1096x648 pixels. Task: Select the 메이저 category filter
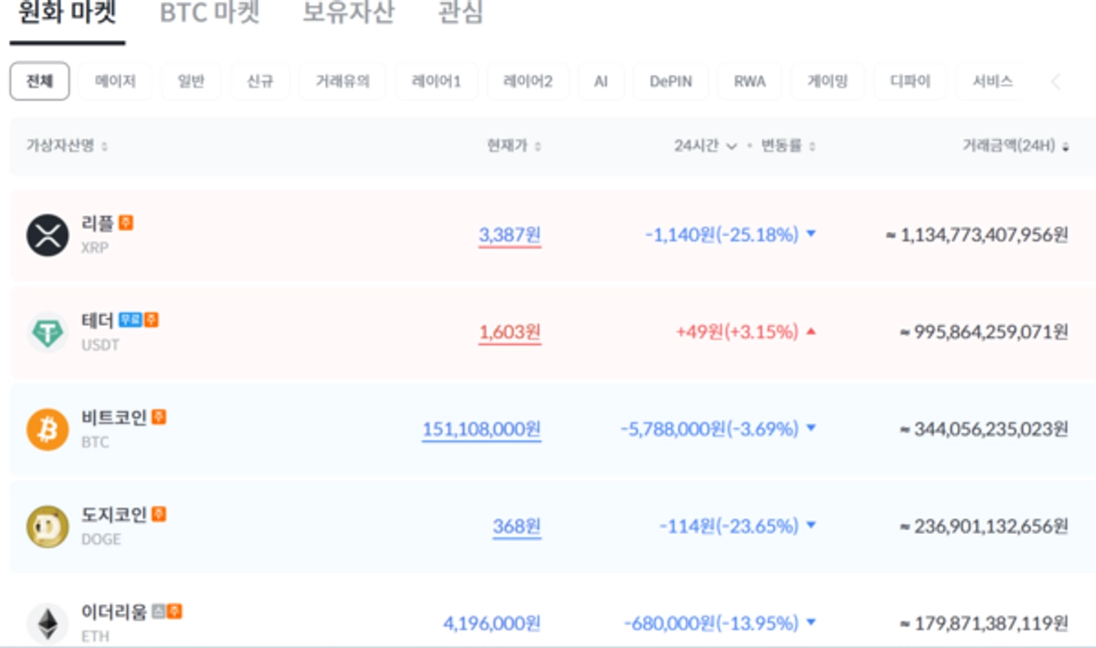coord(115,81)
